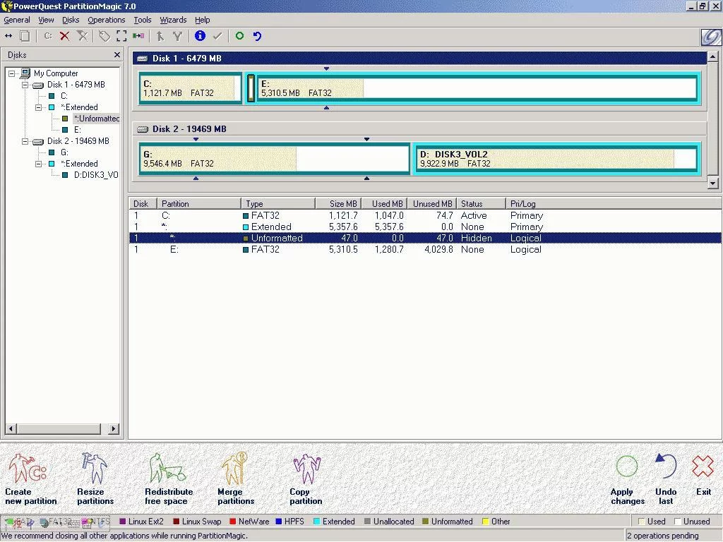Start the Create new partition wizard

pyautogui.click(x=30, y=479)
